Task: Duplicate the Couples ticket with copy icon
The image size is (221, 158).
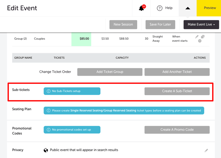Action: pyautogui.click(x=203, y=37)
